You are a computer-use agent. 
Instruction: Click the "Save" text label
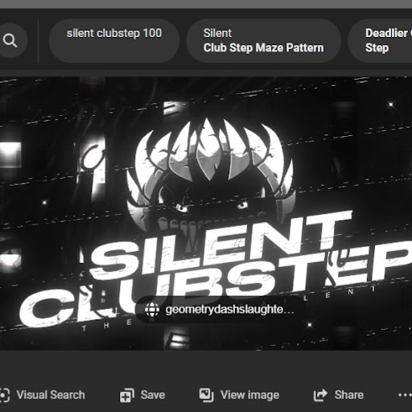point(153,395)
